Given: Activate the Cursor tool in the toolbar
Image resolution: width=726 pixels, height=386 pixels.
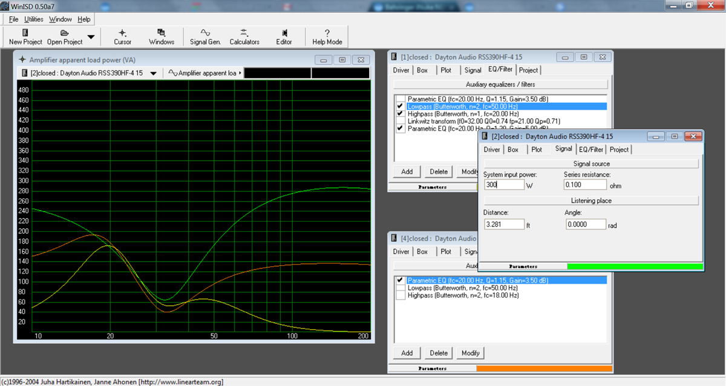Looking at the screenshot, I should 122,37.
